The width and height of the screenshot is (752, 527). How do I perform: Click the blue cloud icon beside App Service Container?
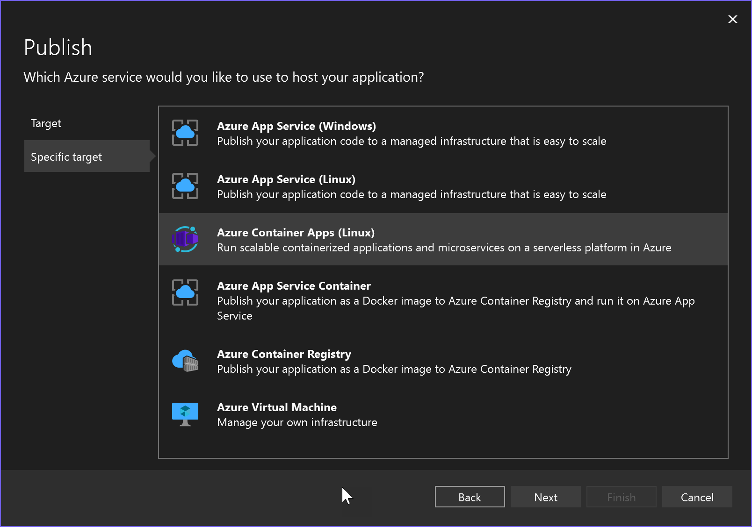tap(185, 293)
